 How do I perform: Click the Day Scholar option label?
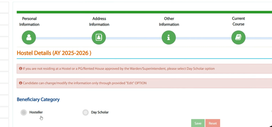[100, 112]
